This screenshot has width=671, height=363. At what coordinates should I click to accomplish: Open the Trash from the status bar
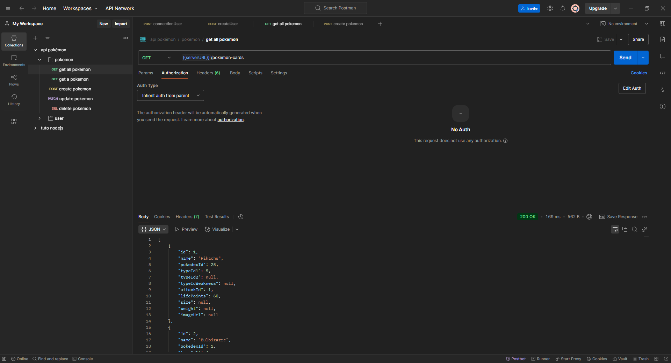pyautogui.click(x=641, y=359)
